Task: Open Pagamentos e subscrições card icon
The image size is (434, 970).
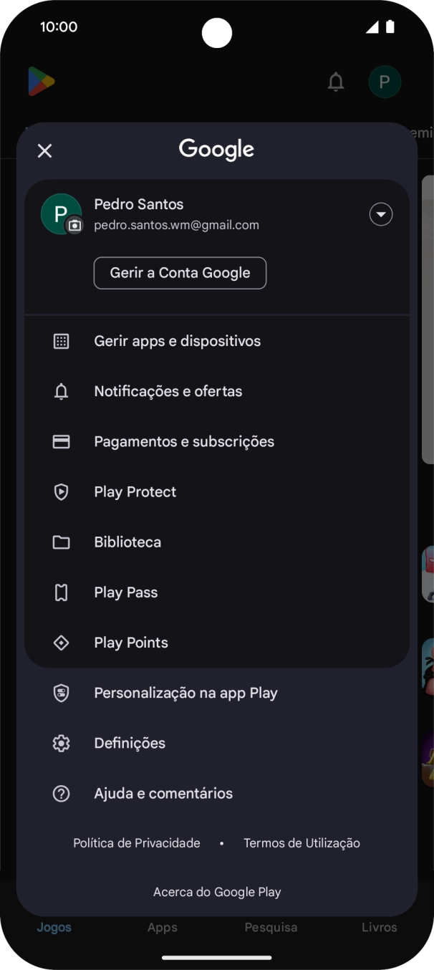Action: click(x=61, y=441)
